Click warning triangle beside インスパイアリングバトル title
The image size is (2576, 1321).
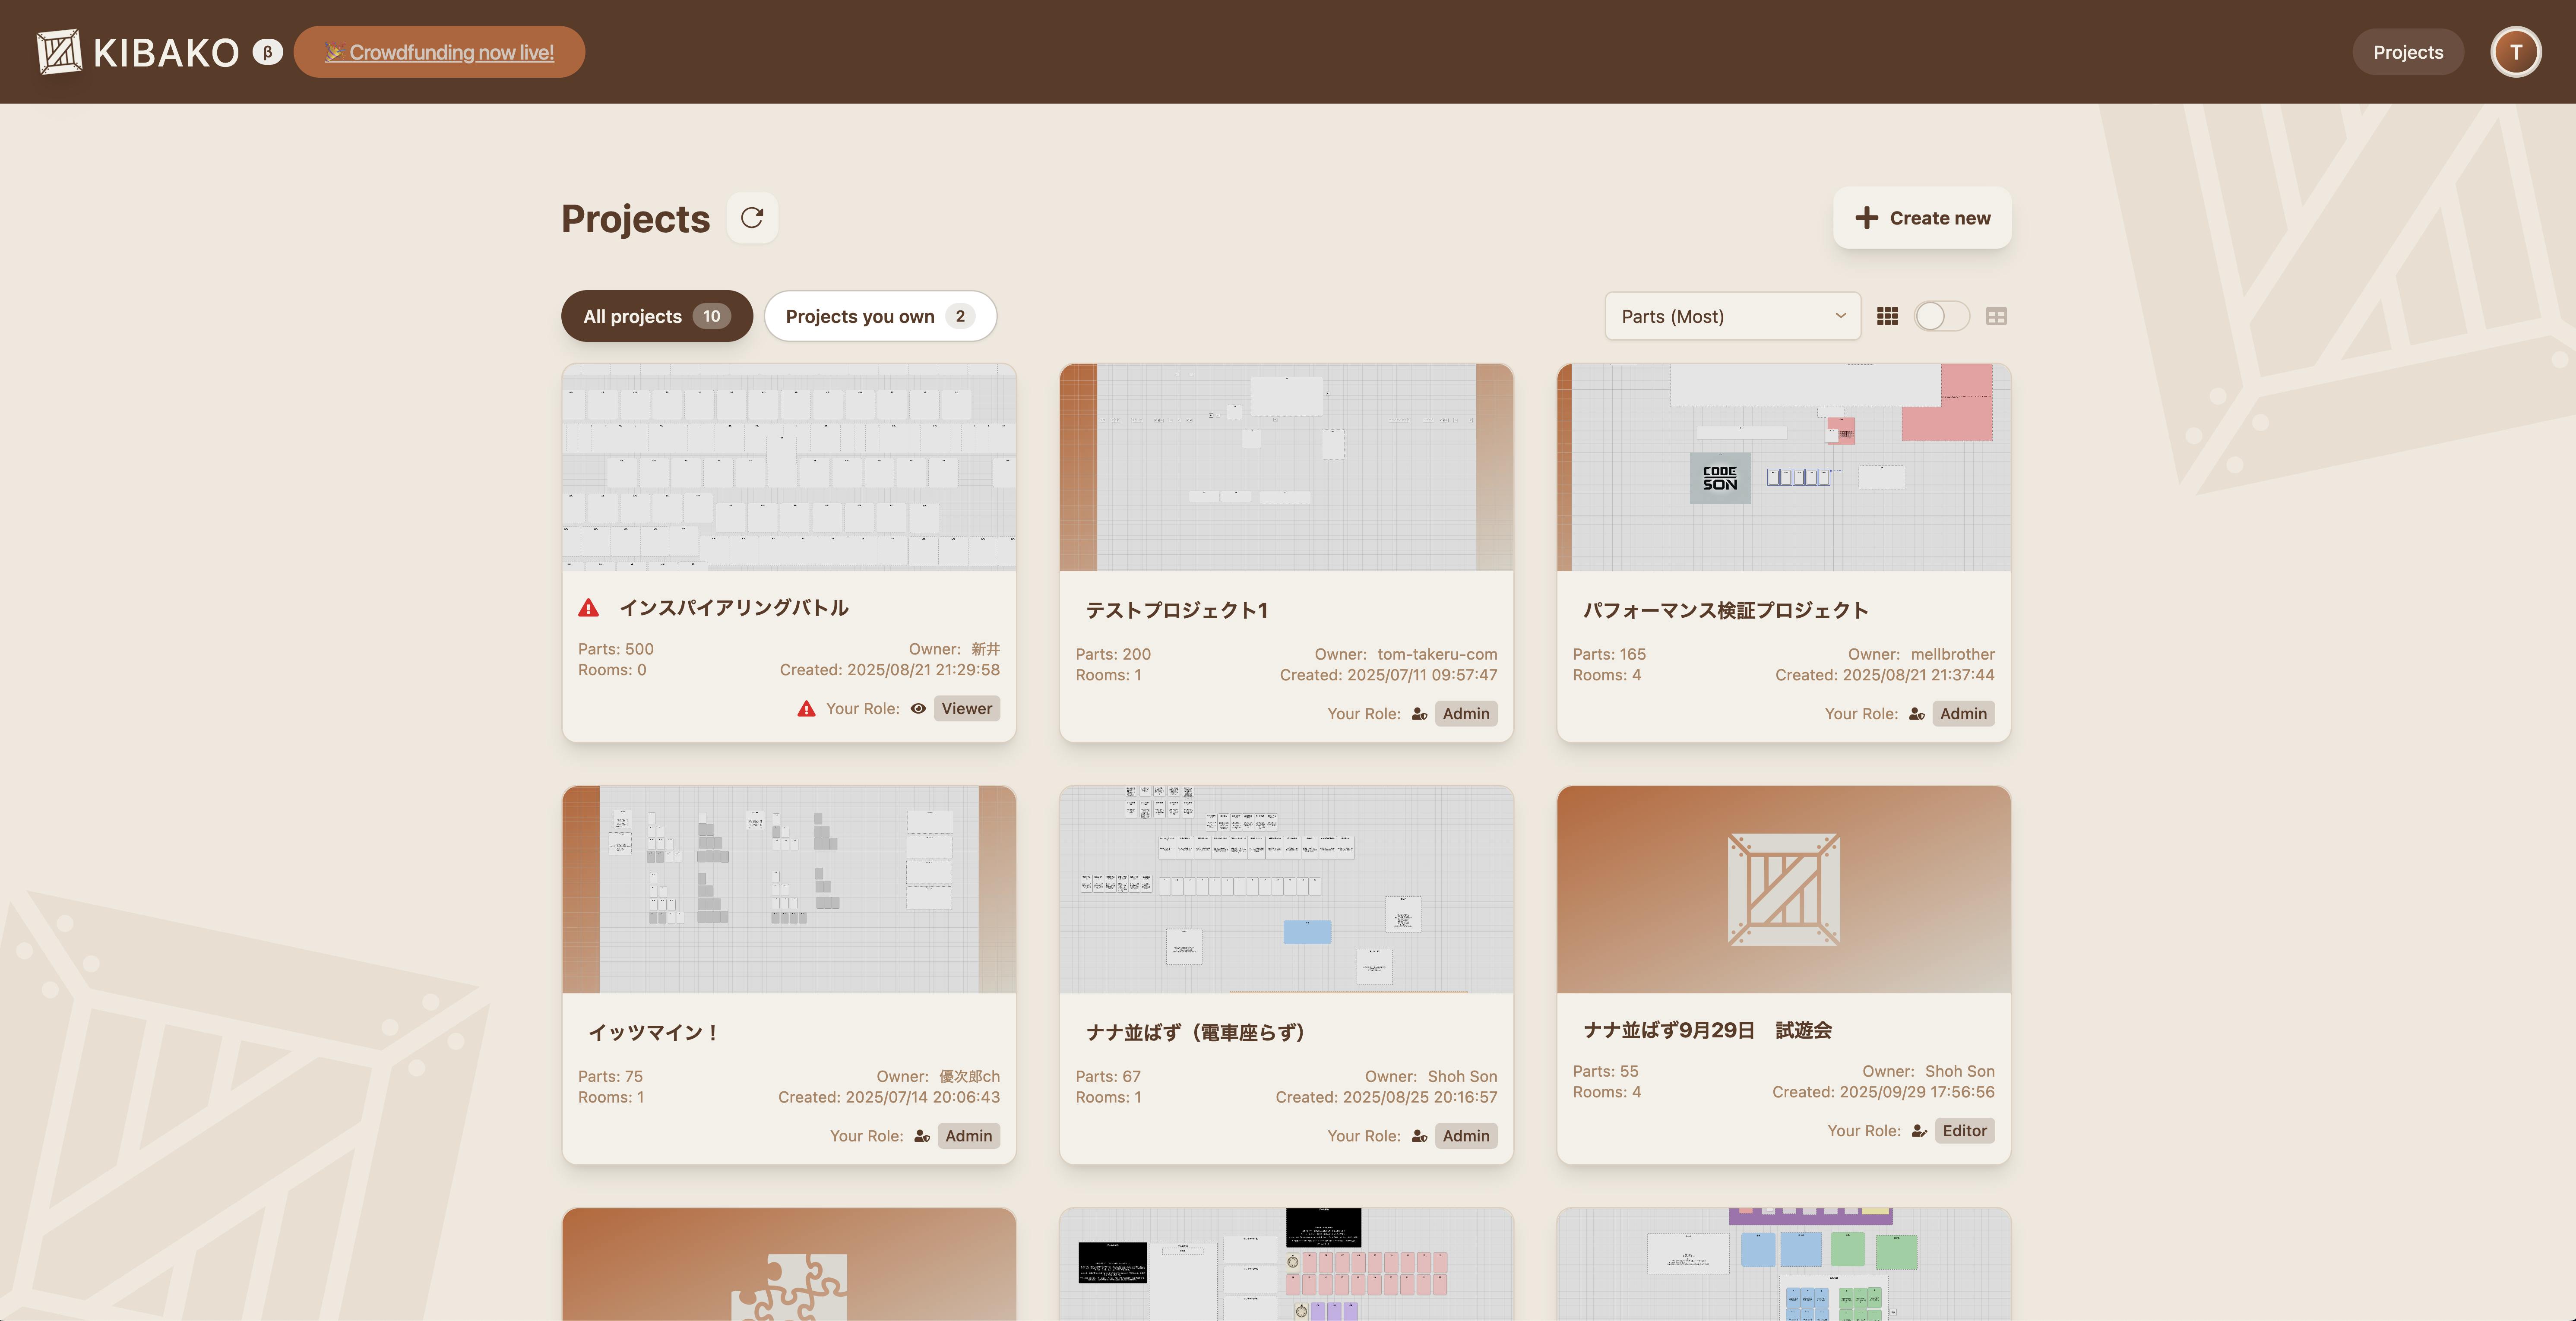click(589, 608)
